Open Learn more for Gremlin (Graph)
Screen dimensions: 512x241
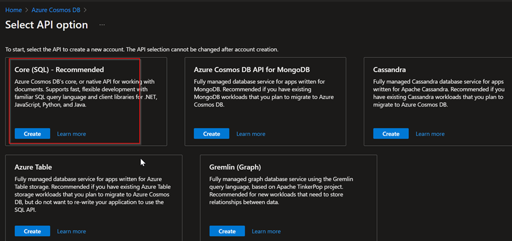[x=266, y=231]
